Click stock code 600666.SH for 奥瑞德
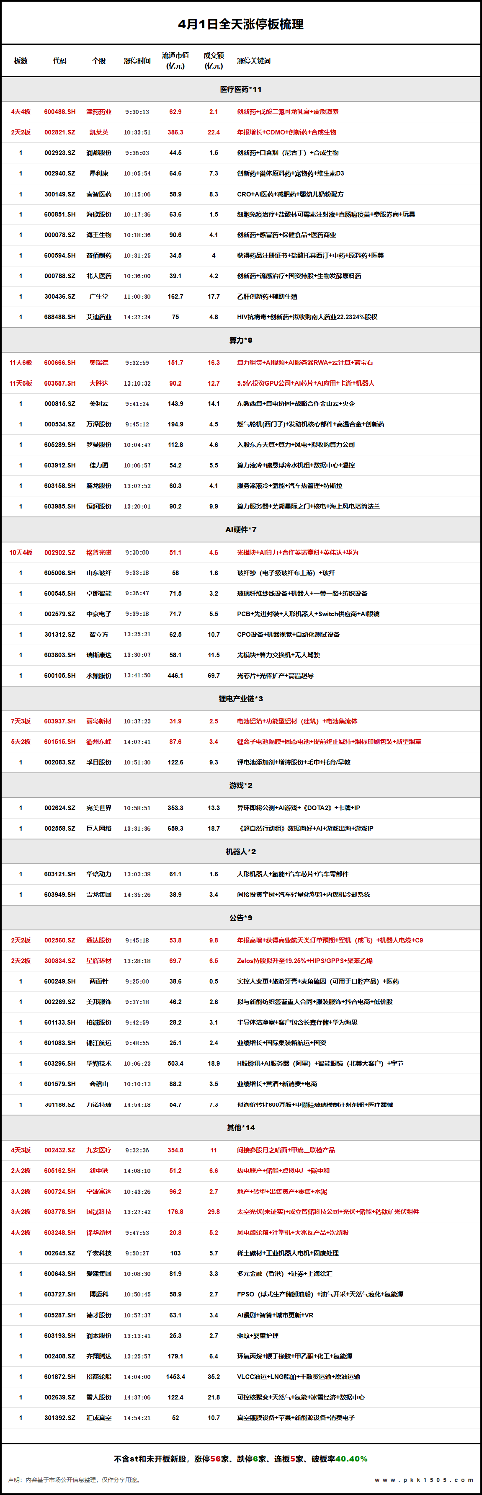The image size is (482, 1495). pos(60,363)
